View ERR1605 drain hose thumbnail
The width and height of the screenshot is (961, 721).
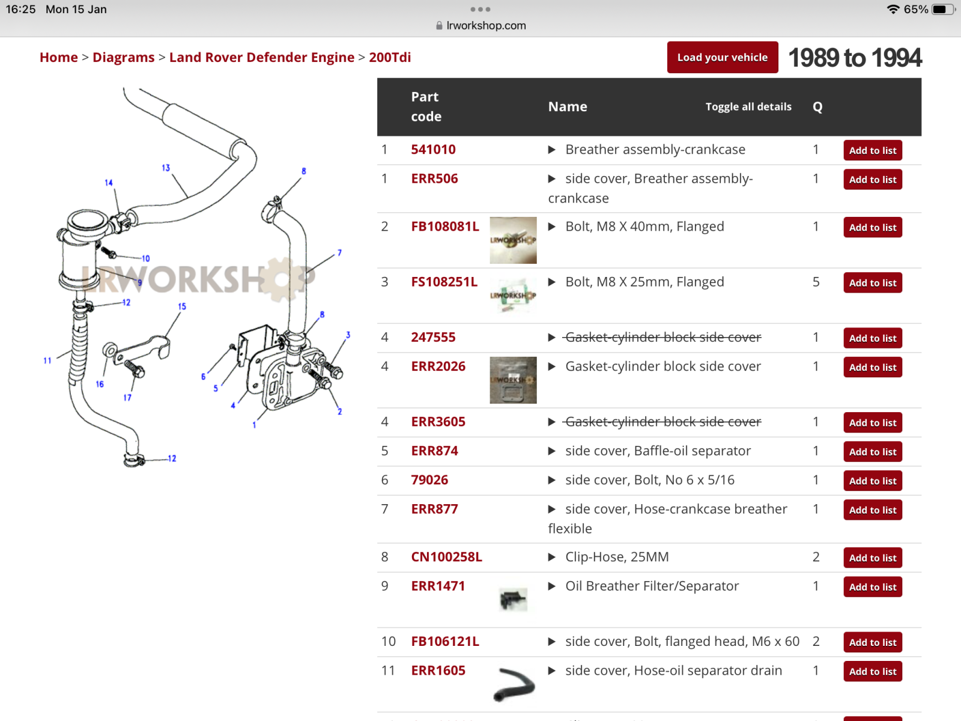tap(514, 685)
